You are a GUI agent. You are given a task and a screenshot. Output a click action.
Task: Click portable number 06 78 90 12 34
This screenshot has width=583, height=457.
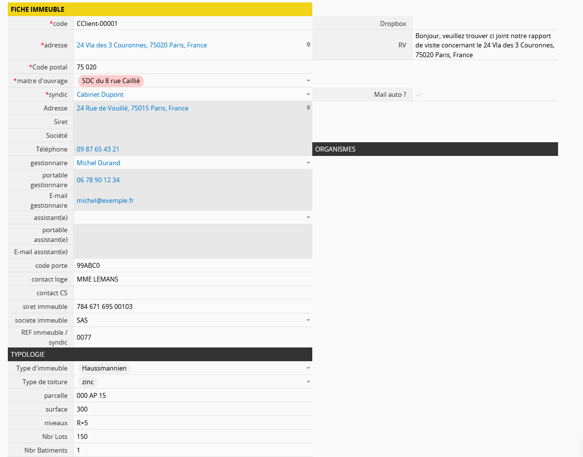click(x=98, y=180)
